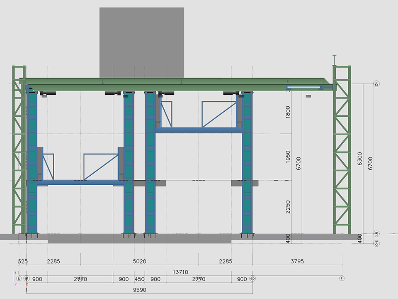Select the 1800 vertical dimension
The image size is (398, 299).
pos(288,112)
